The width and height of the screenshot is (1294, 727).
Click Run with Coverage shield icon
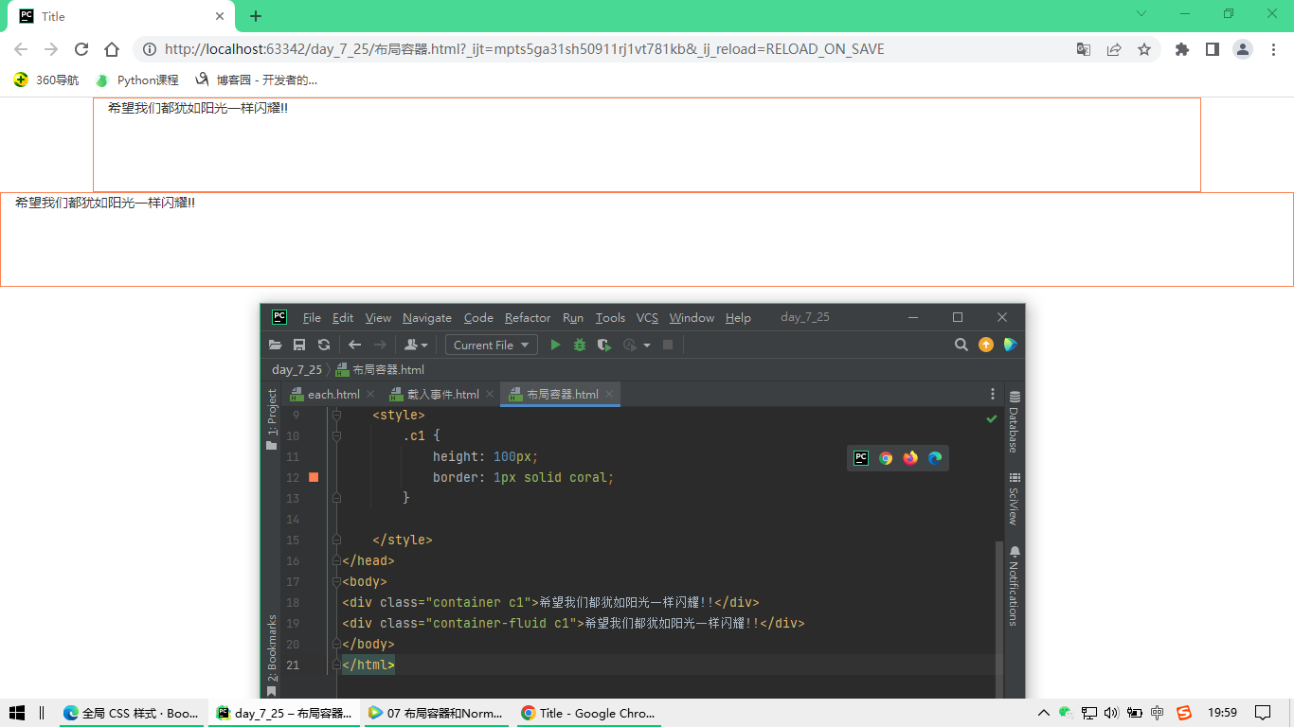(603, 346)
